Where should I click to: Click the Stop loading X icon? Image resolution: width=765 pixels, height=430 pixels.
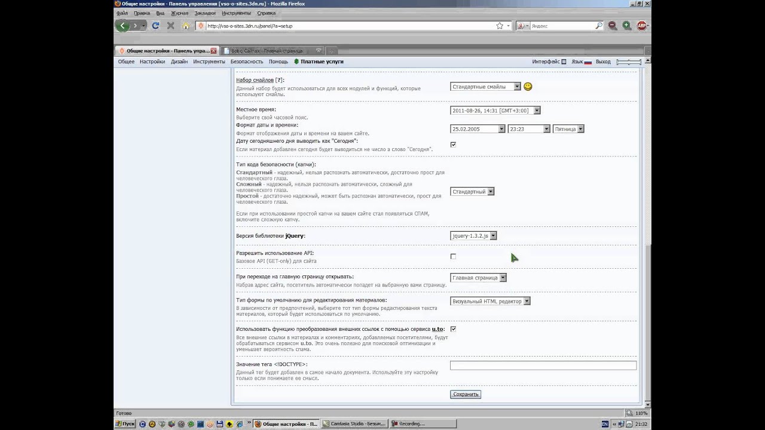coord(170,26)
